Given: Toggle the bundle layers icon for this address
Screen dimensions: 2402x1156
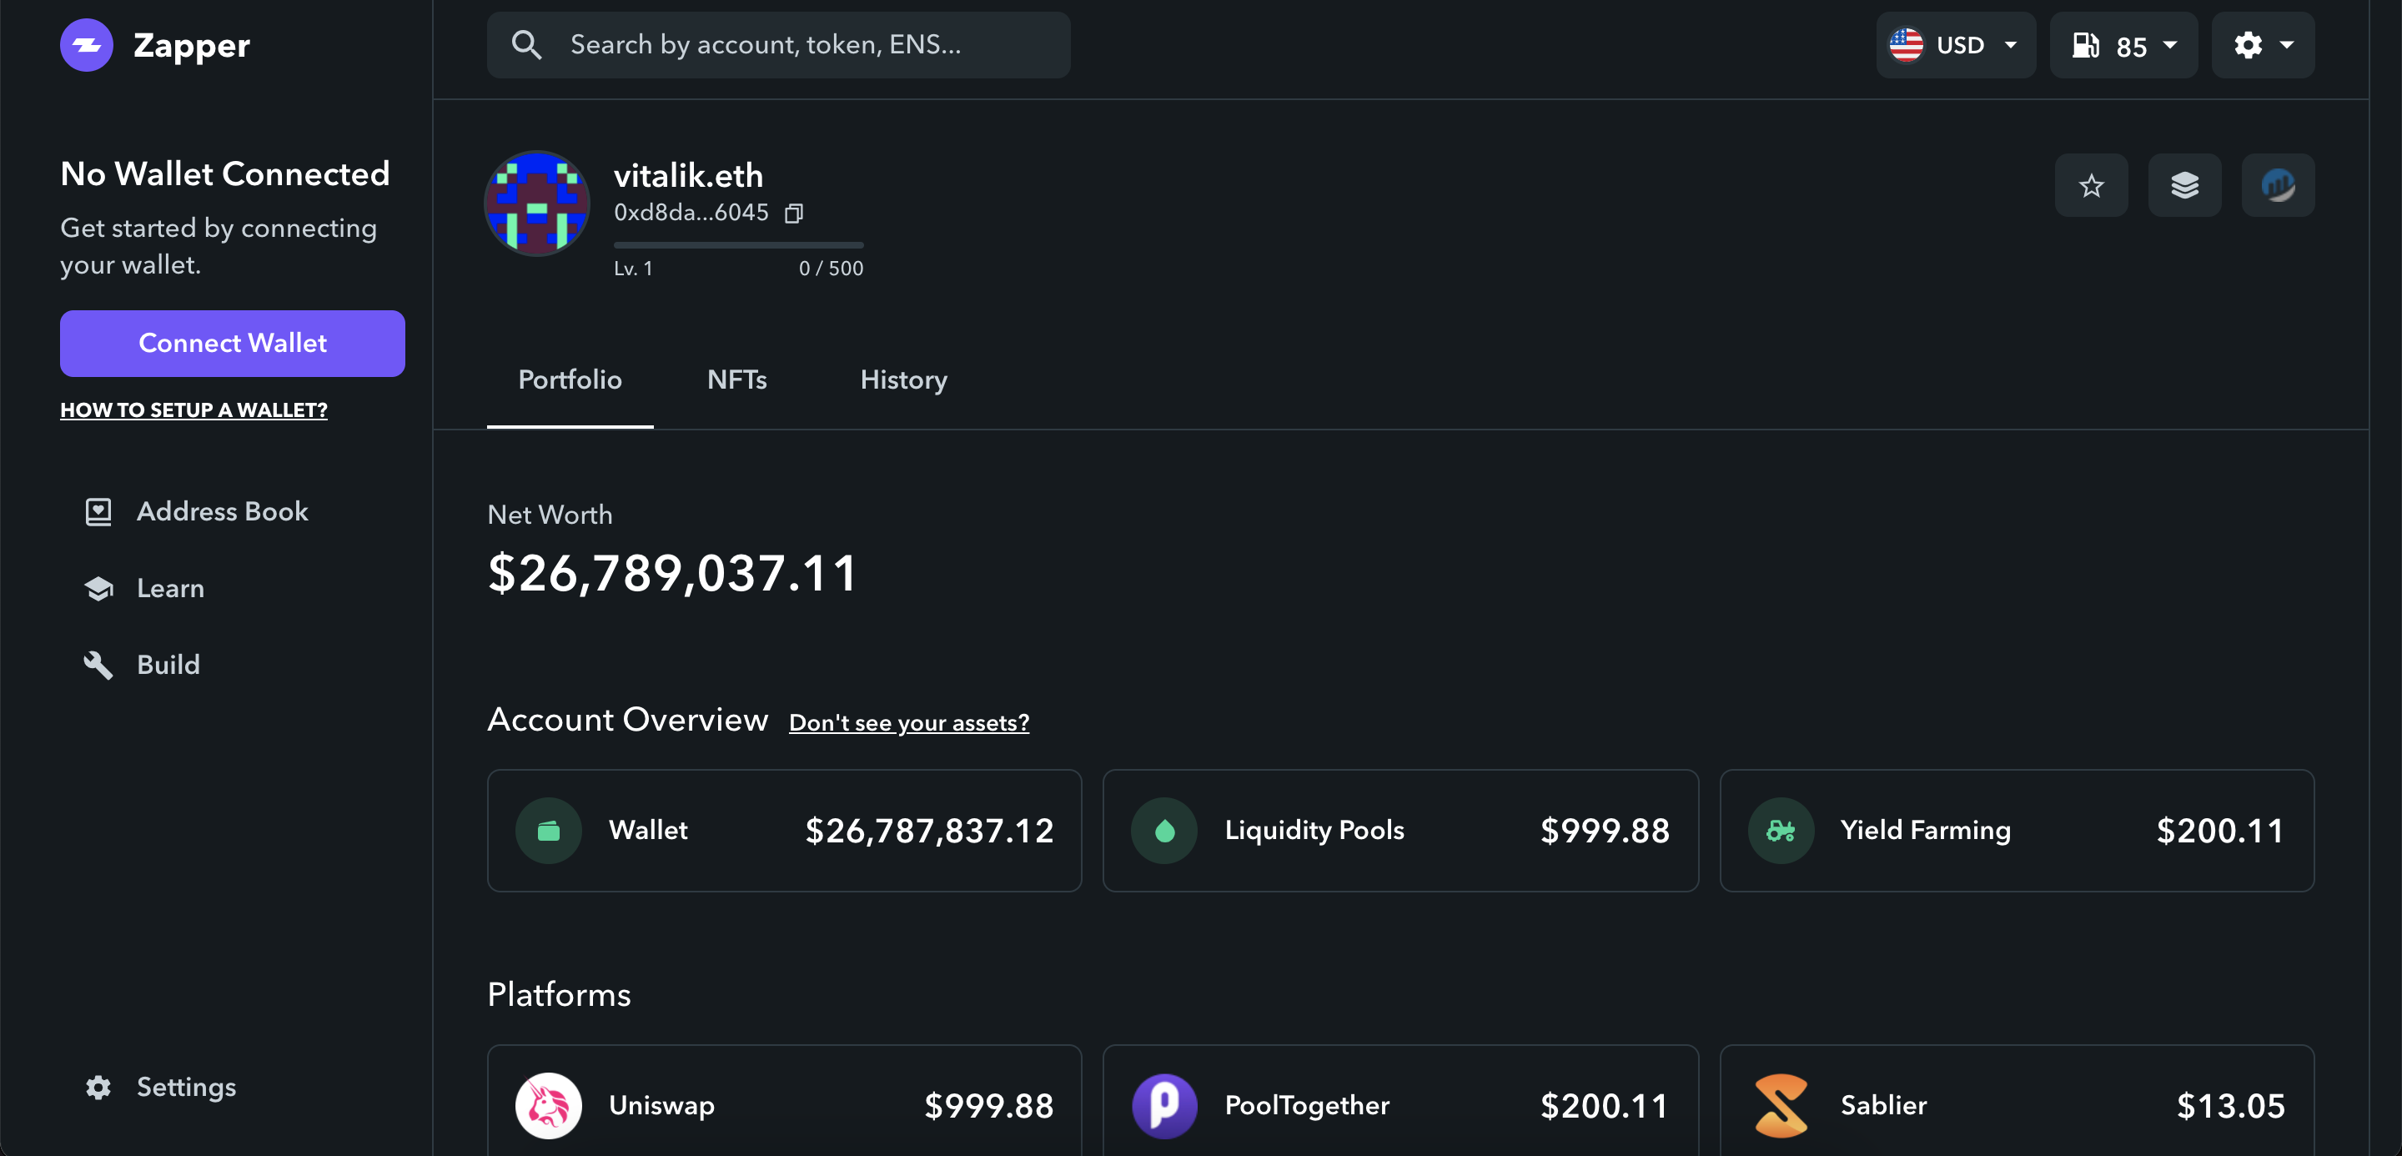Looking at the screenshot, I should click(x=2185, y=185).
